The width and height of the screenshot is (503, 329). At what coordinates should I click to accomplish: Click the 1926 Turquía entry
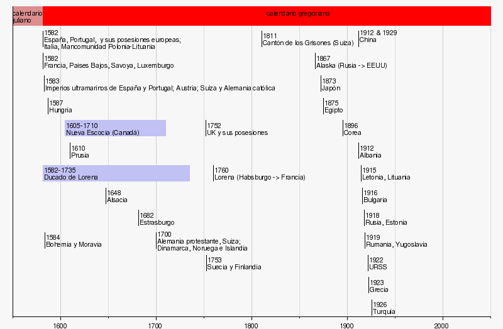tap(384, 308)
